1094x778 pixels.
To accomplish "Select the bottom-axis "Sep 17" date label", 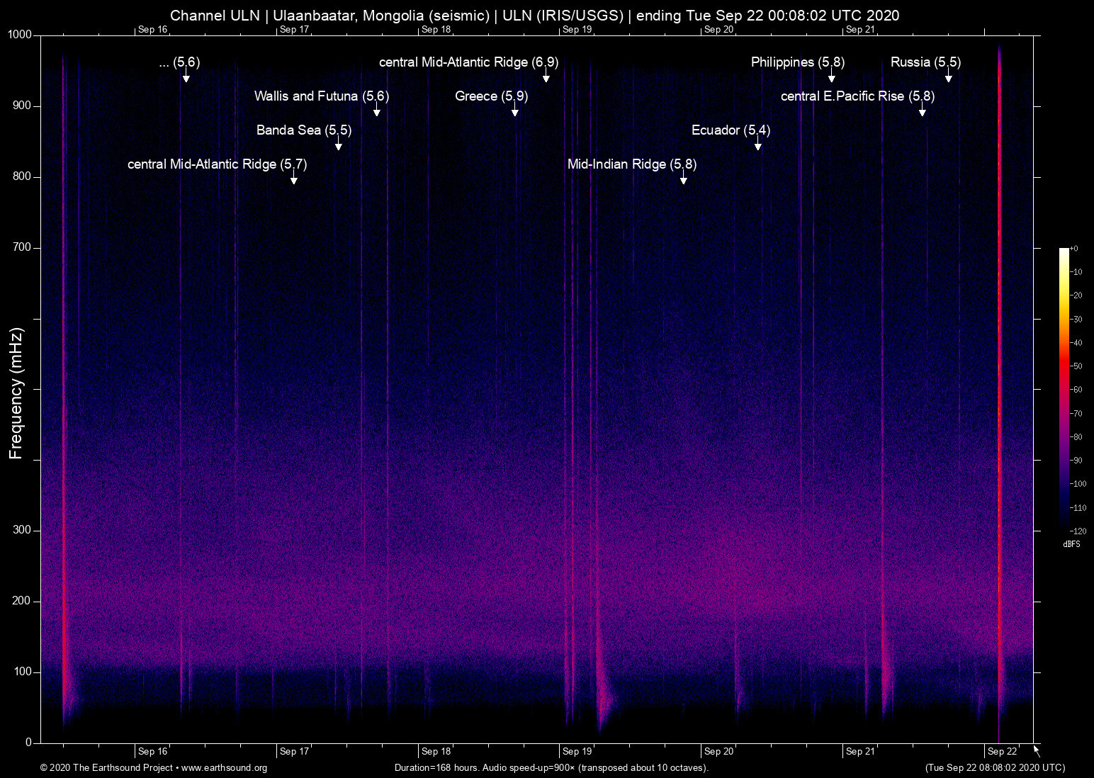I will tap(294, 752).
